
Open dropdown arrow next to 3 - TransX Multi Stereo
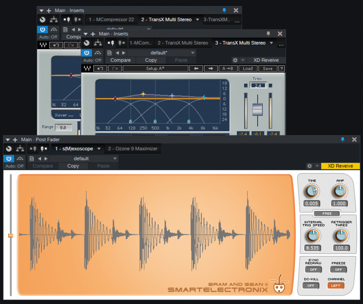click(272, 43)
